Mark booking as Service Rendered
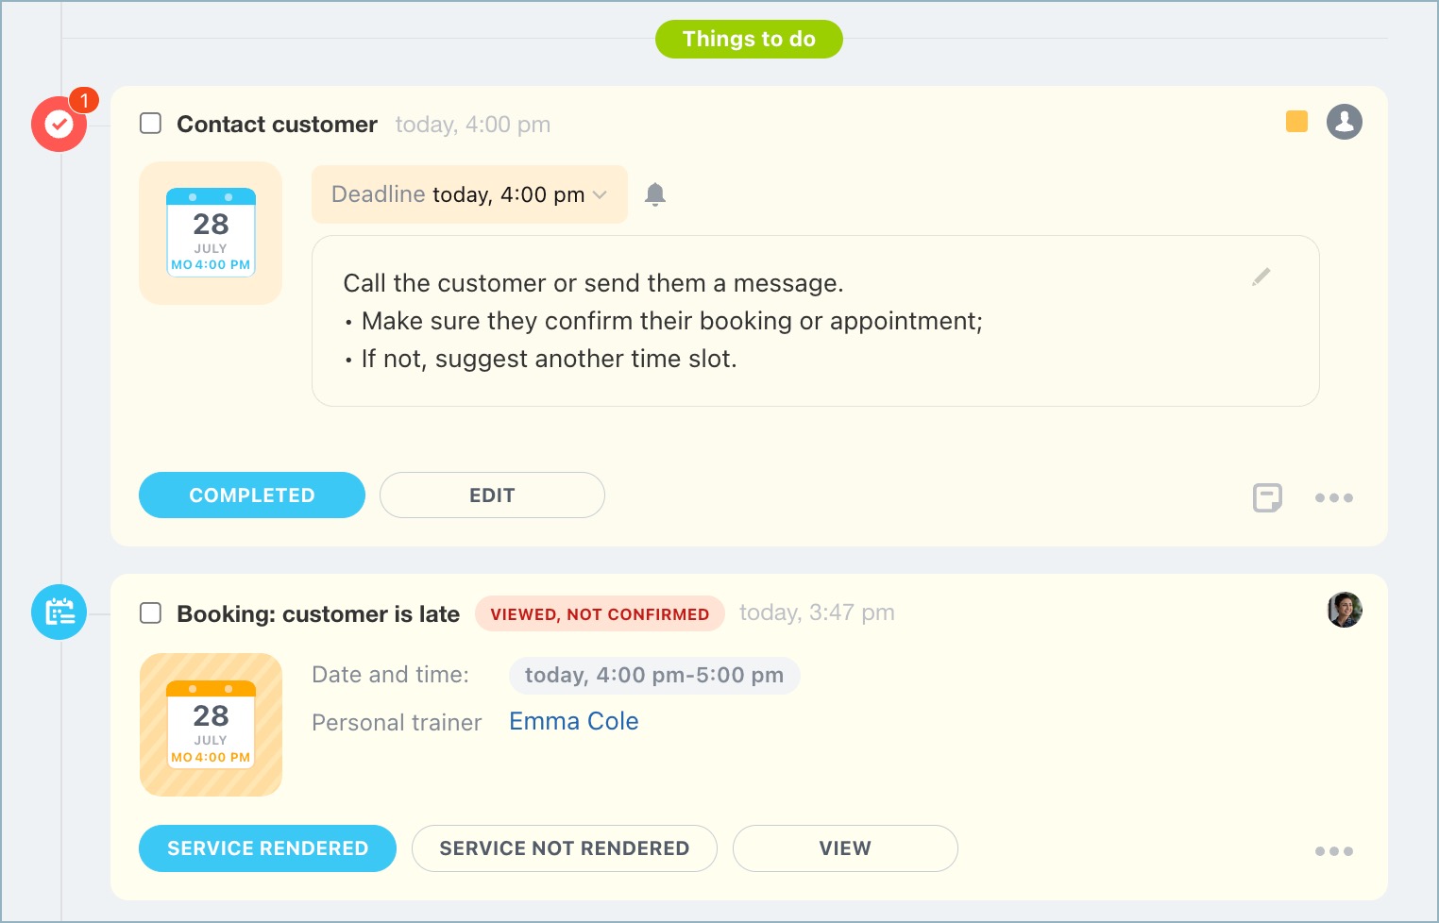 click(x=267, y=848)
